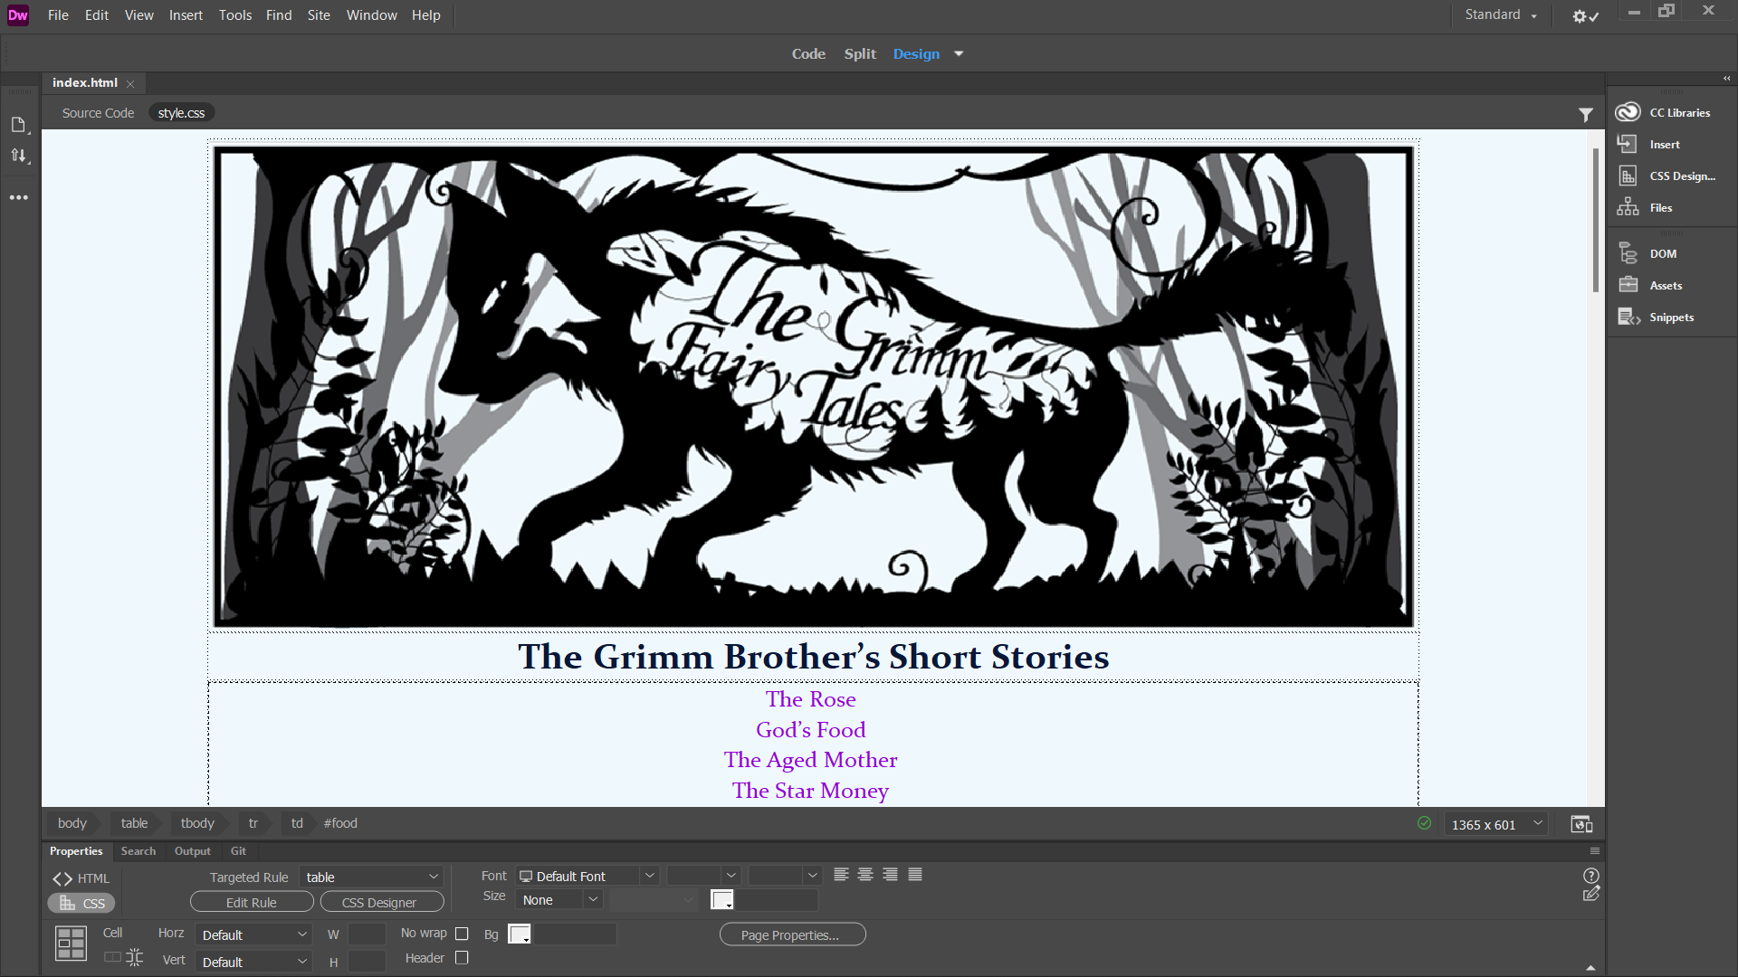
Task: Open the Snippets panel icon
Action: click(1628, 317)
